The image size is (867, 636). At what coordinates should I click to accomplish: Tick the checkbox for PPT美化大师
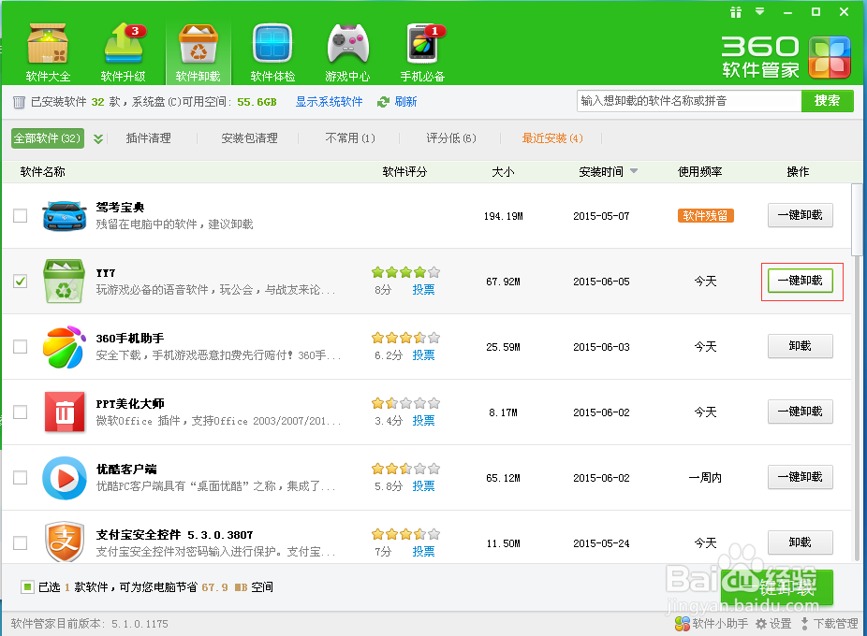(21, 412)
